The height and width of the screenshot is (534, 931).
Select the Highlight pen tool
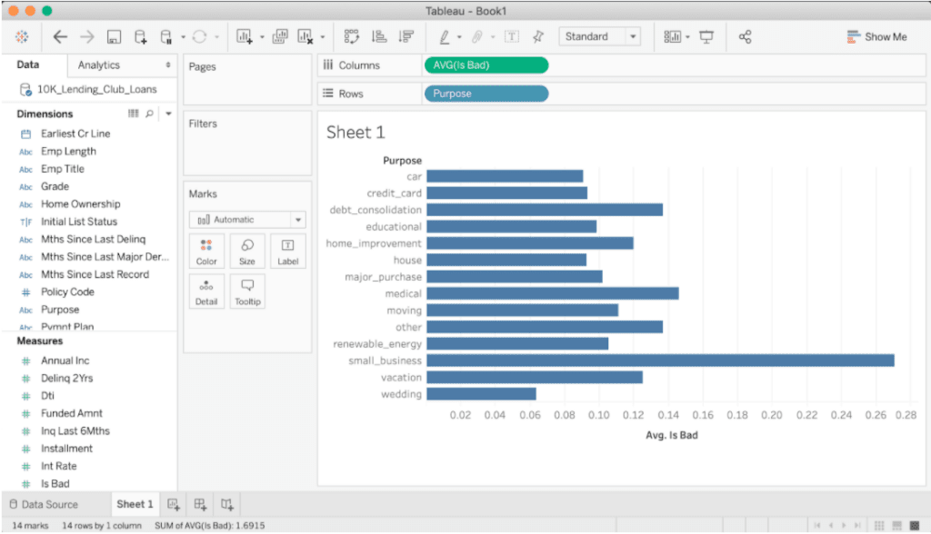444,37
